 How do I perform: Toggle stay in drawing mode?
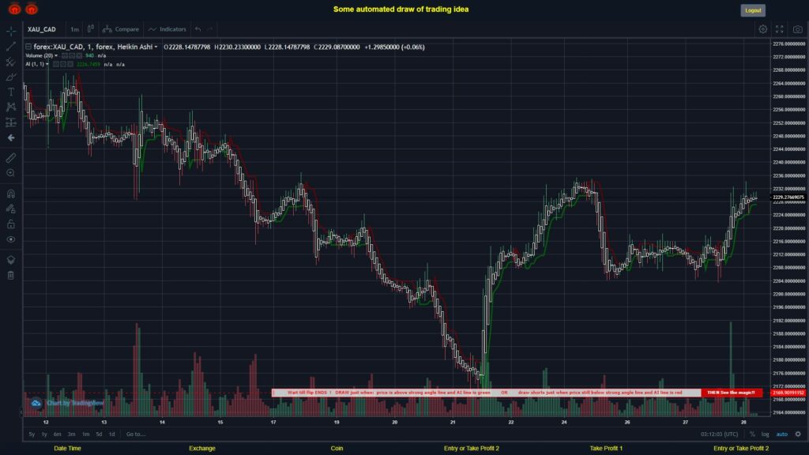(x=11, y=209)
